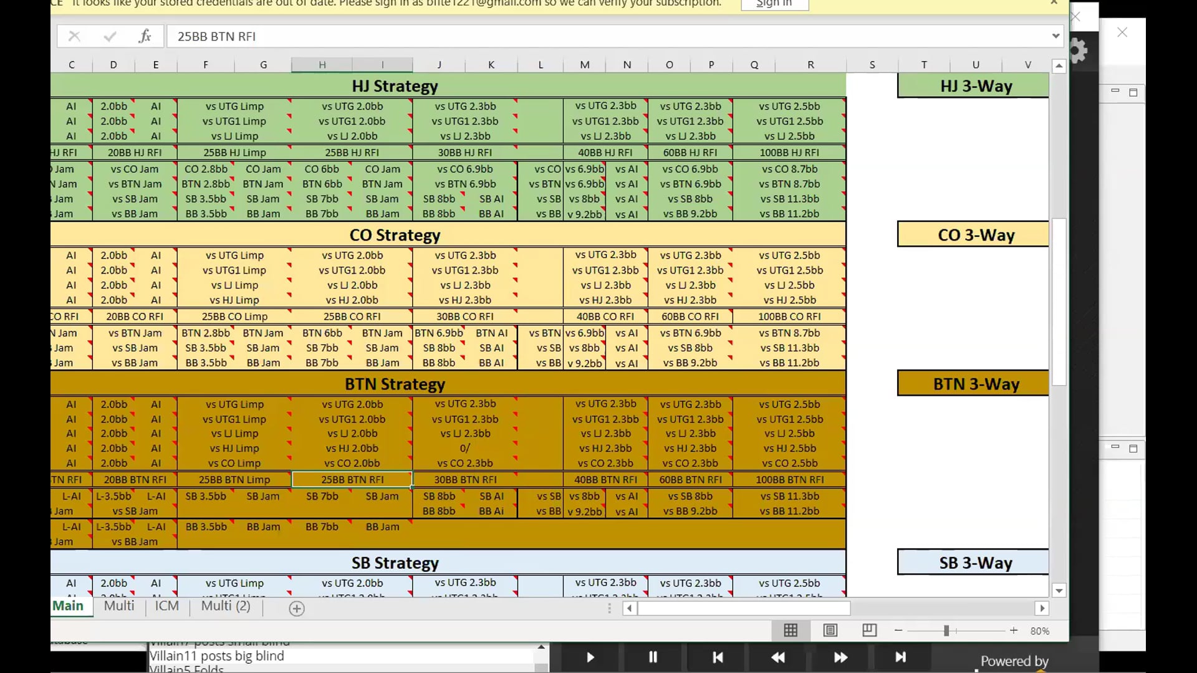The image size is (1197, 673).
Task: Open zoom dialog via 80% label
Action: pyautogui.click(x=1039, y=631)
